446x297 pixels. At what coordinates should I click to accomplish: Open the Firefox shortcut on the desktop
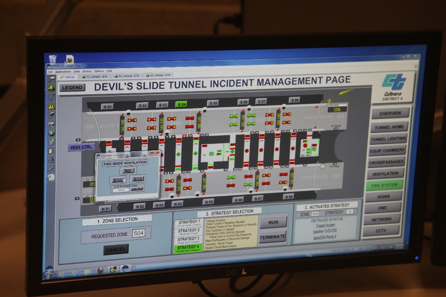coord(70,59)
